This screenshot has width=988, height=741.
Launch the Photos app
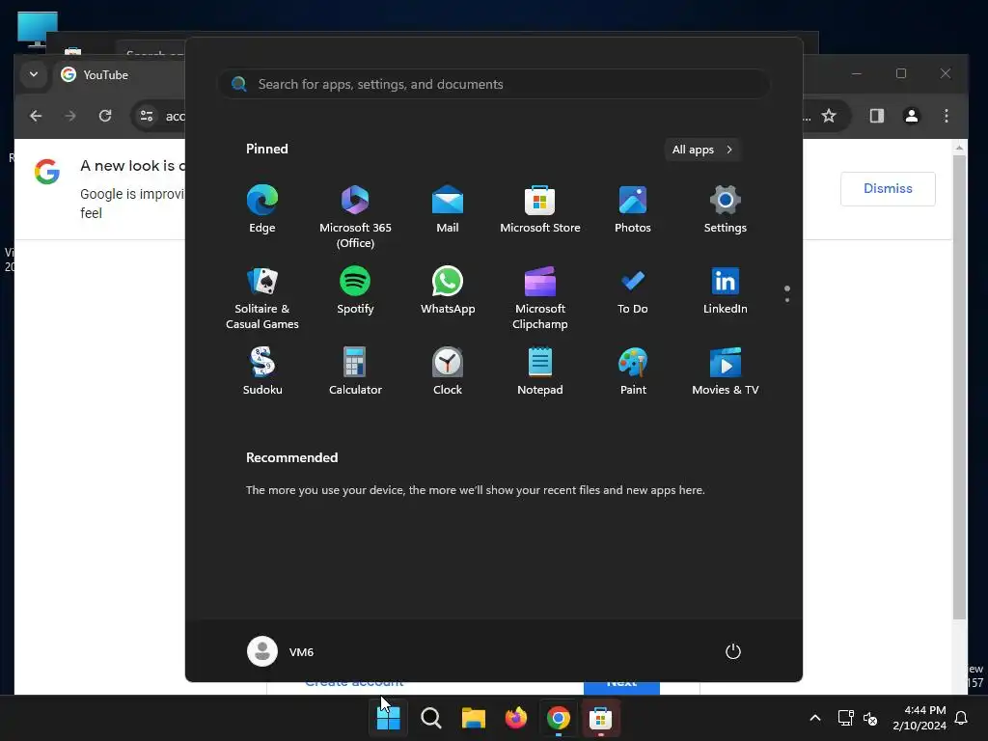tap(633, 209)
